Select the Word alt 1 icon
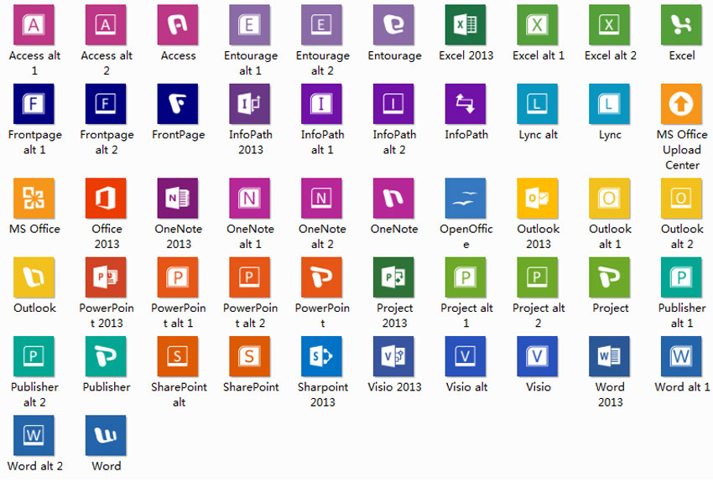Screen dimensions: 713x492 681,356
